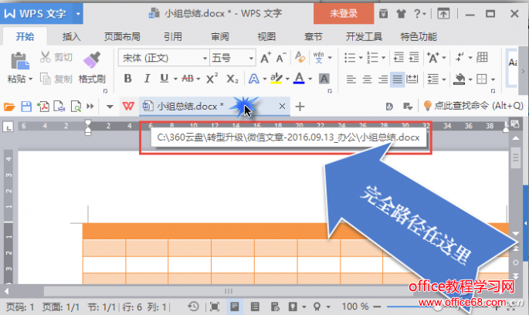Click the 未登录 login button
This screenshot has width=529, height=315.
[x=344, y=13]
